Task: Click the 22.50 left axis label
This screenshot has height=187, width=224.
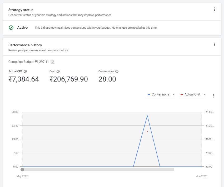Action: 15,126
